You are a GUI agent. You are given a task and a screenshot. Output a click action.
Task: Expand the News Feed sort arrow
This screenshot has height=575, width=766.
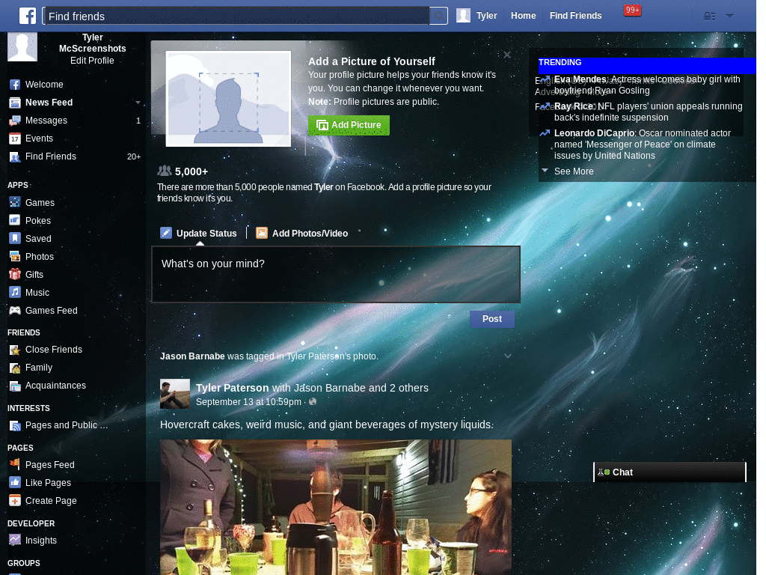(138, 103)
